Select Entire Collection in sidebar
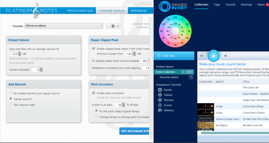269x143 pixels. pyautogui.click(x=174, y=72)
